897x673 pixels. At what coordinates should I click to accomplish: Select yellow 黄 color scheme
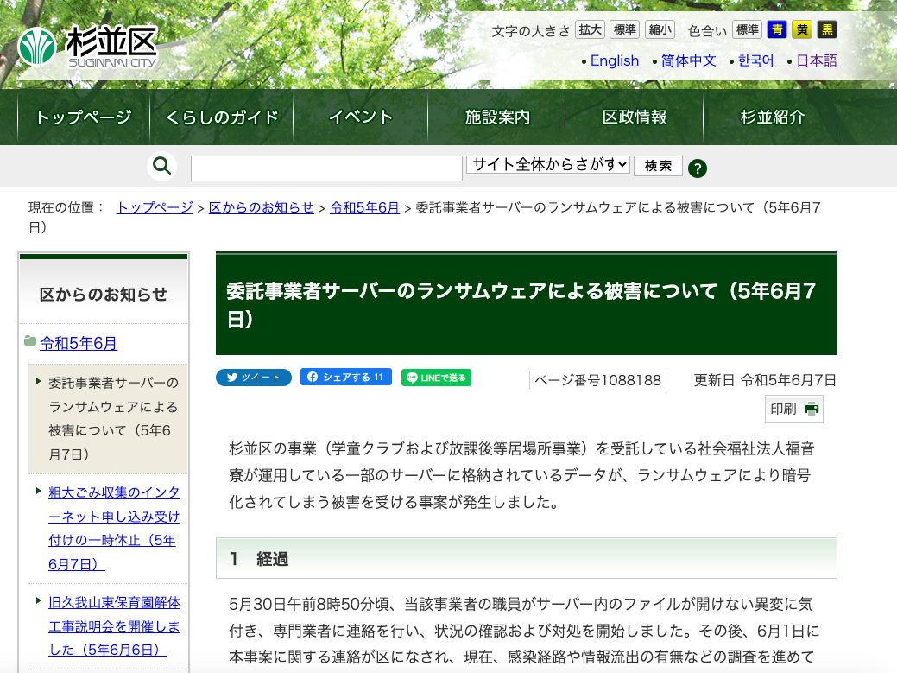[802, 29]
